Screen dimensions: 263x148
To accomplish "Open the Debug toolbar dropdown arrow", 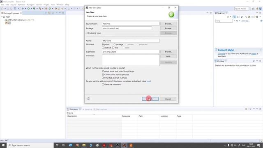I will pos(25,9).
